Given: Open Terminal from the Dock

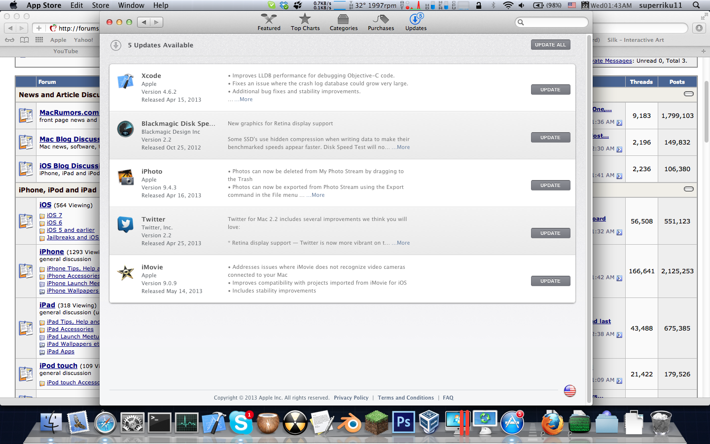Looking at the screenshot, I should (x=160, y=423).
